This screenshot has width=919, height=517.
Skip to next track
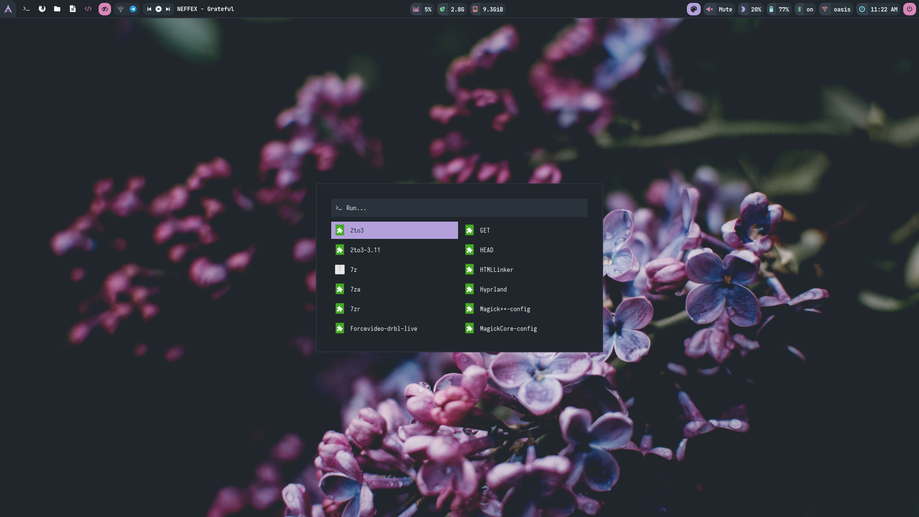coord(168,9)
